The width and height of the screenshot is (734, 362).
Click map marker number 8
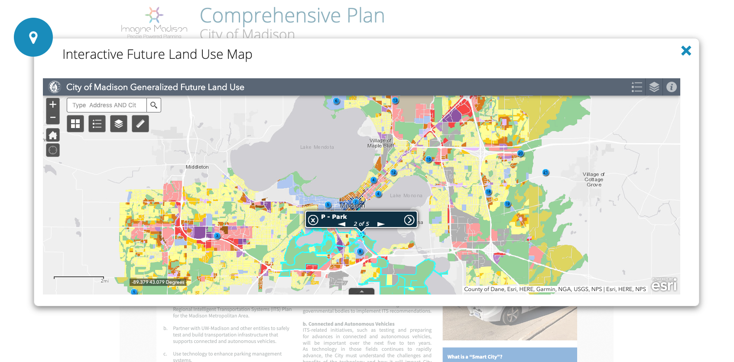click(360, 252)
